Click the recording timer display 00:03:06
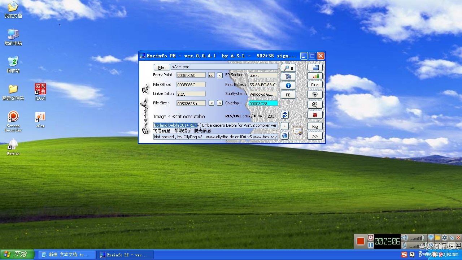This screenshot has width=462, height=260. coord(387,241)
